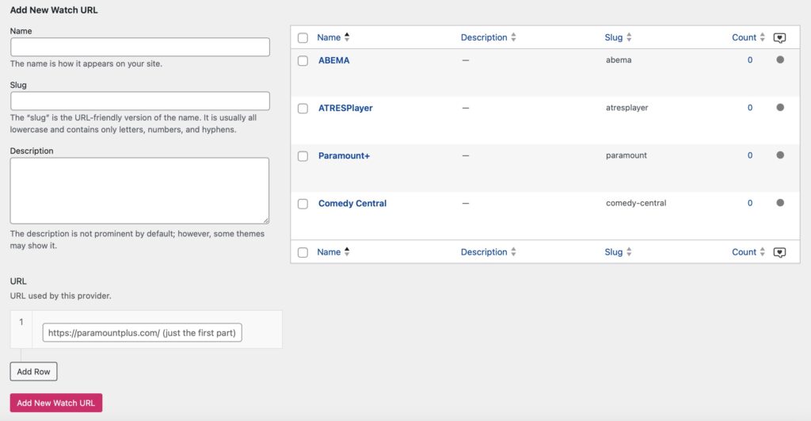Toggle the select-all checkbox in table header
The height and width of the screenshot is (421, 811).
(x=303, y=38)
